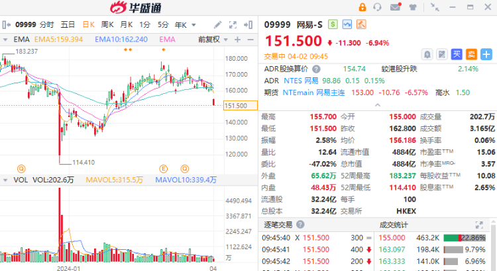Click the blue 买 buy button
Screen dimensions: 497x271
tap(457, 54)
